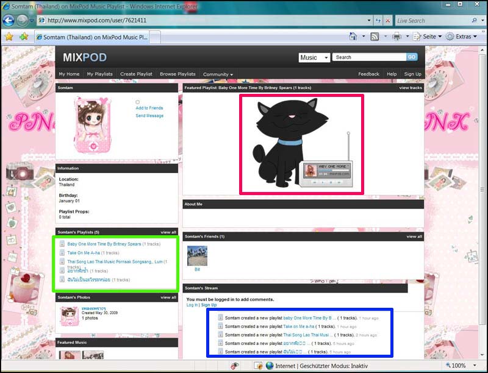This screenshot has height=373, width=488.
Task: Click the Live Search magnifier icon
Action: (474, 21)
